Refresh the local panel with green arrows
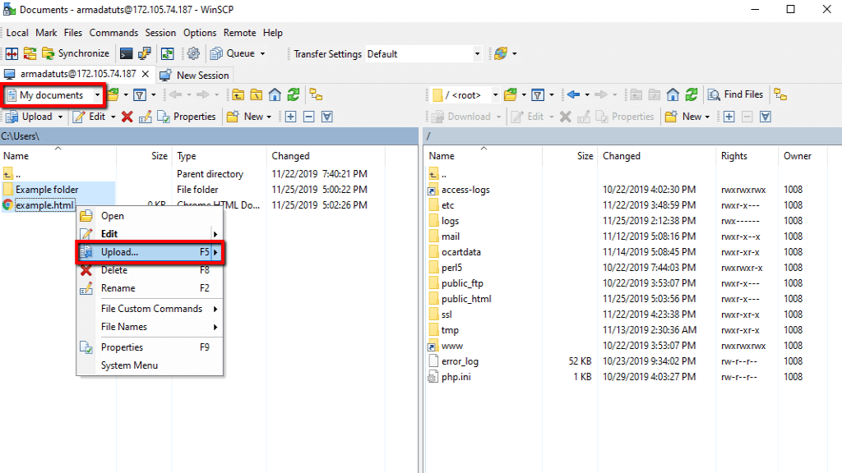The image size is (842, 473). 294,95
